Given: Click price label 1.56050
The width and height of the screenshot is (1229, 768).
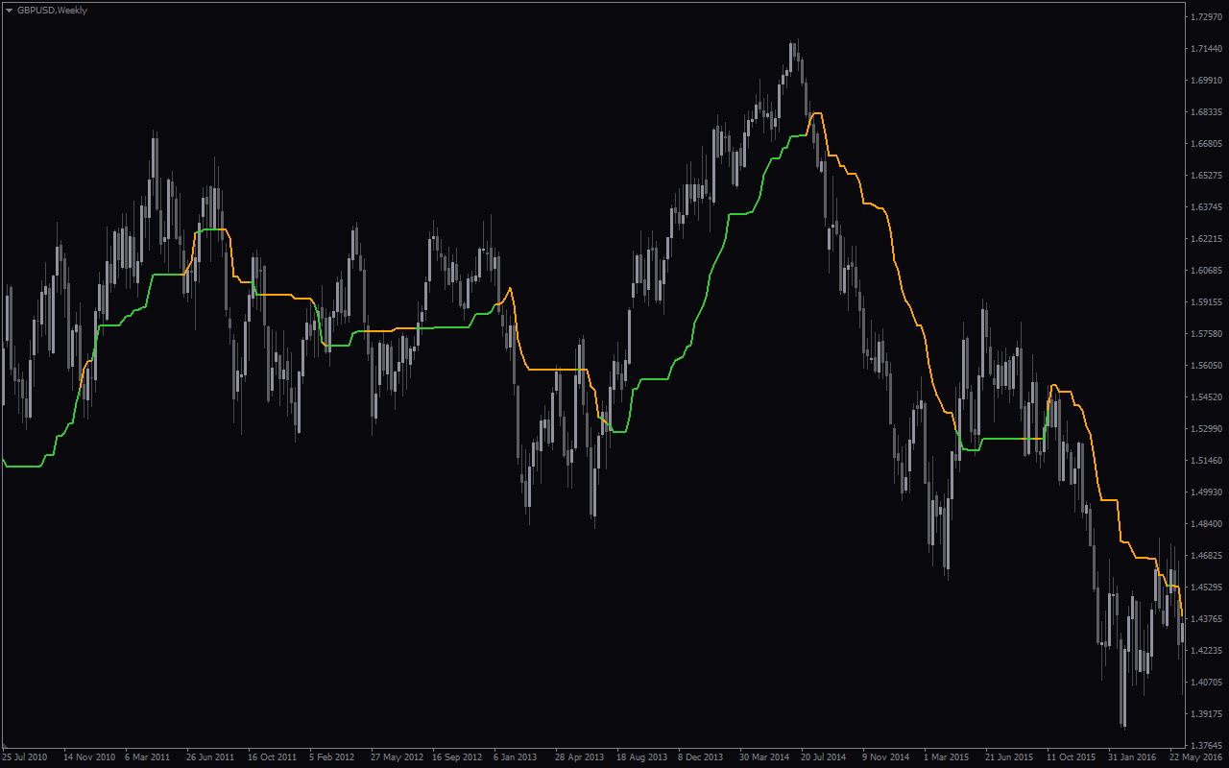Looking at the screenshot, I should pos(1206,366).
